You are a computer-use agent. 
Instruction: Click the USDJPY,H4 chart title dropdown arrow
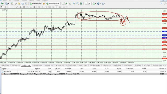click(1, 10)
